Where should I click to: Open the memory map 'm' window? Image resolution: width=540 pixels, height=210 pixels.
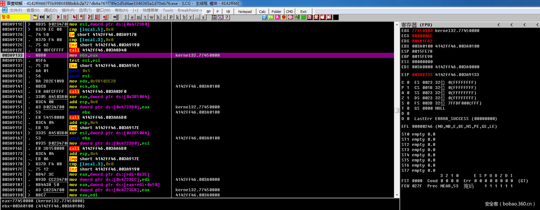tap(139, 17)
